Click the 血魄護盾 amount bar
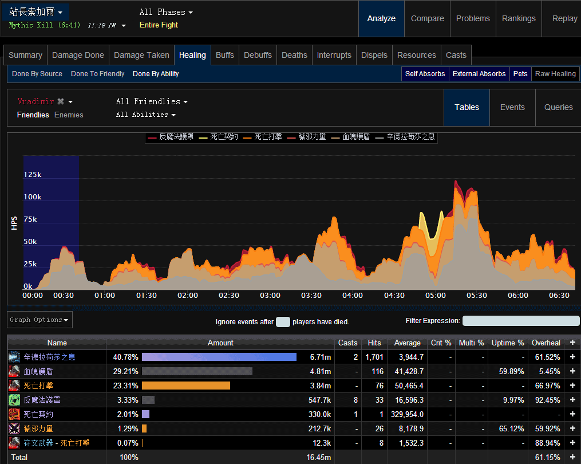Image resolution: width=581 pixels, height=464 pixels. coord(197,371)
